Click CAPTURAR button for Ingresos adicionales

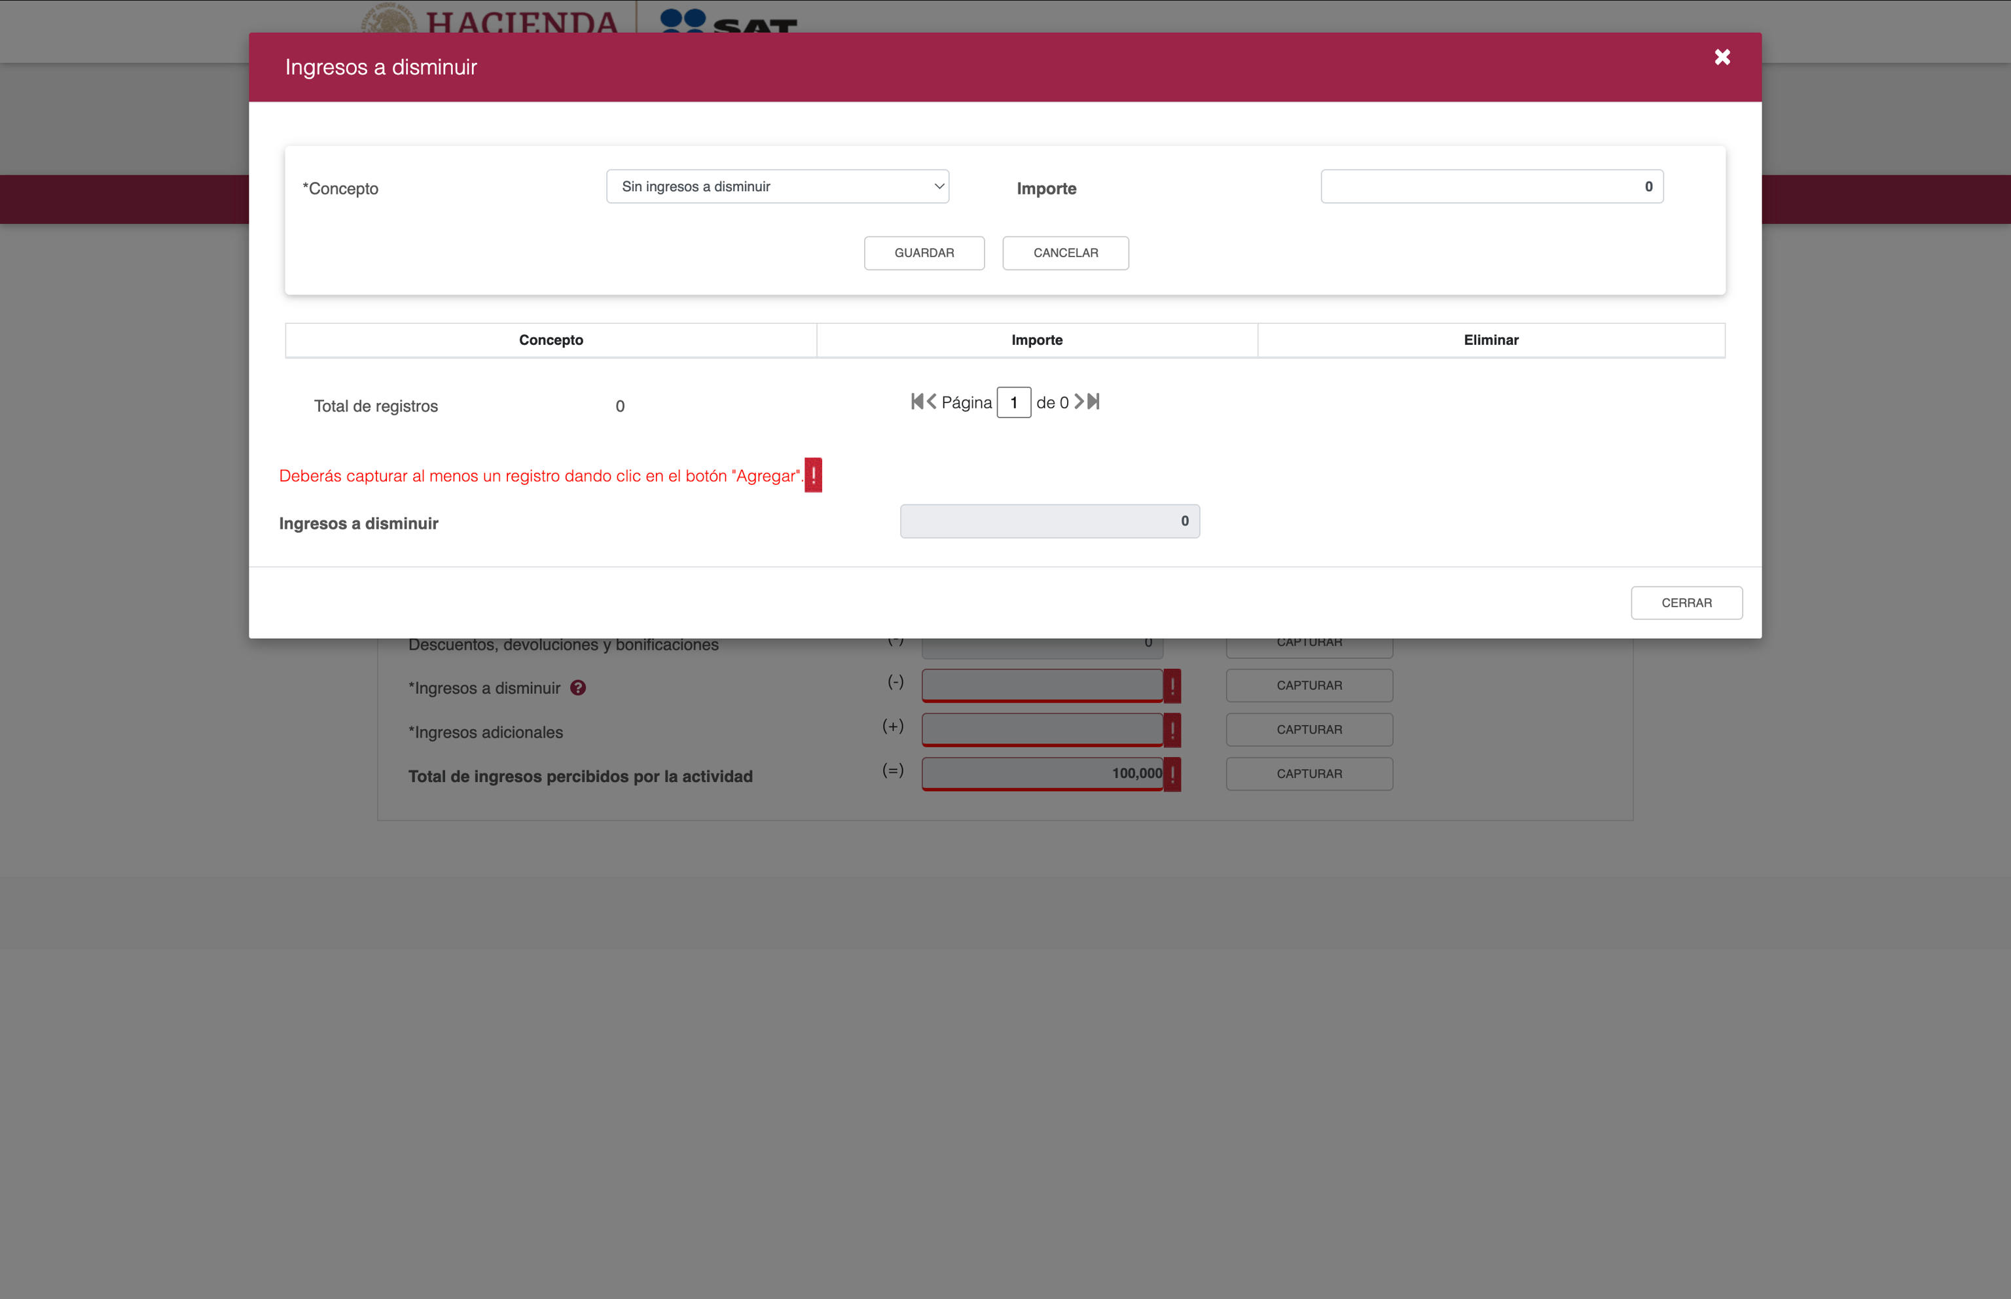1309,730
